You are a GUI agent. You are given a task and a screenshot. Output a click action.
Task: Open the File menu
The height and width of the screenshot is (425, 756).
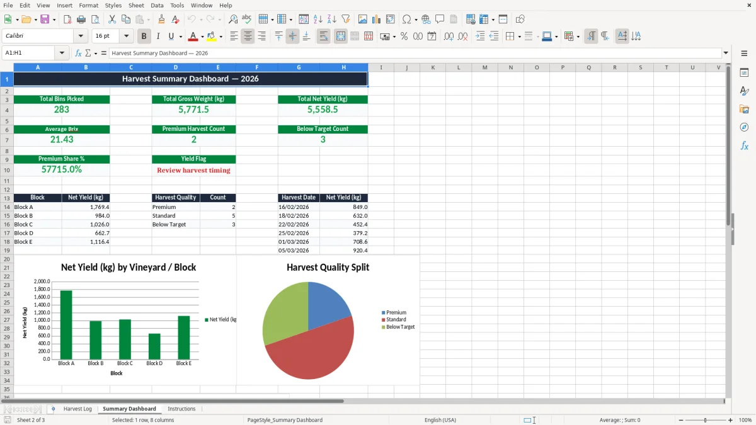coord(8,5)
